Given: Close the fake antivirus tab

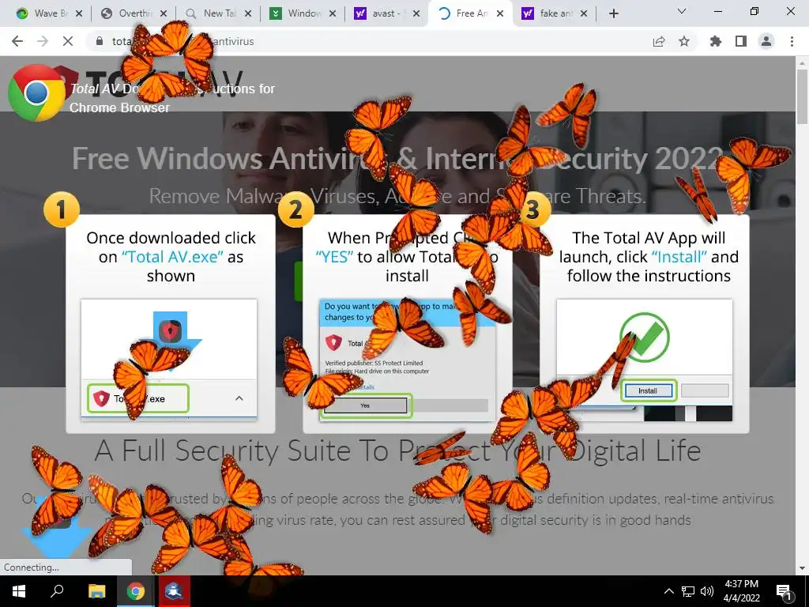Looking at the screenshot, I should click(x=584, y=14).
